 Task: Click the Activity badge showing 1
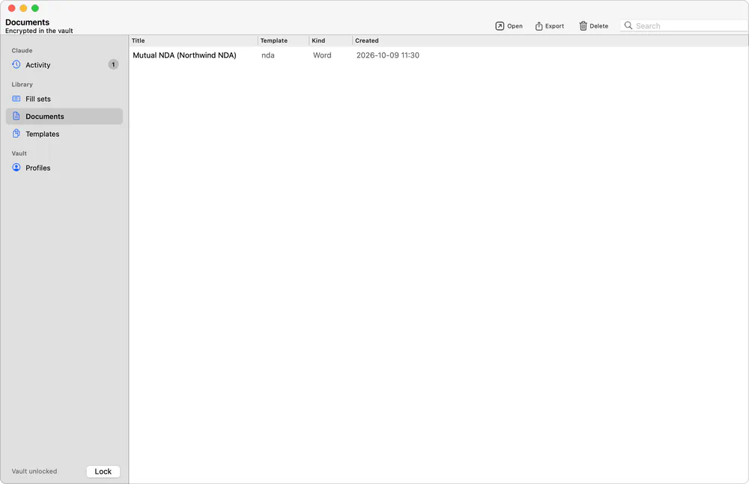click(x=113, y=64)
